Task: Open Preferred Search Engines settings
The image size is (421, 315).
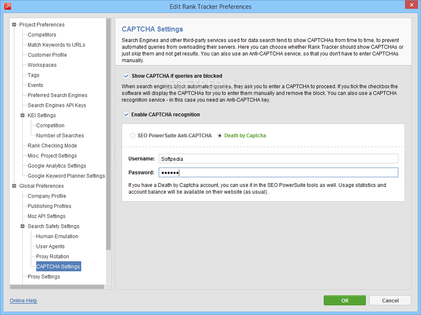Action: tap(57, 95)
